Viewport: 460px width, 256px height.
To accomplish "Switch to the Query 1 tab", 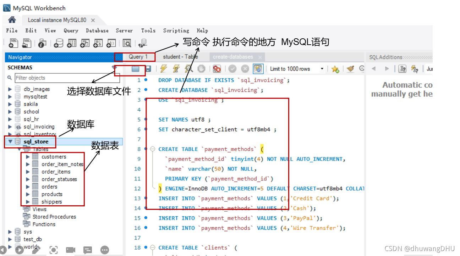I will click(x=138, y=57).
